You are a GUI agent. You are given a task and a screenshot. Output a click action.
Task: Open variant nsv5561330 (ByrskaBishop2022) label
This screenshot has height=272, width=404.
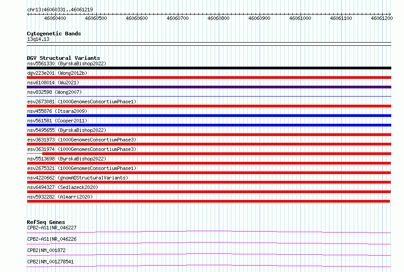point(67,63)
